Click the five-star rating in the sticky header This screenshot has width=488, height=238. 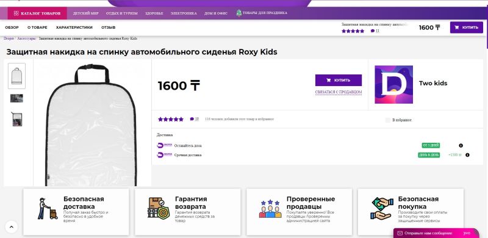coord(353,31)
